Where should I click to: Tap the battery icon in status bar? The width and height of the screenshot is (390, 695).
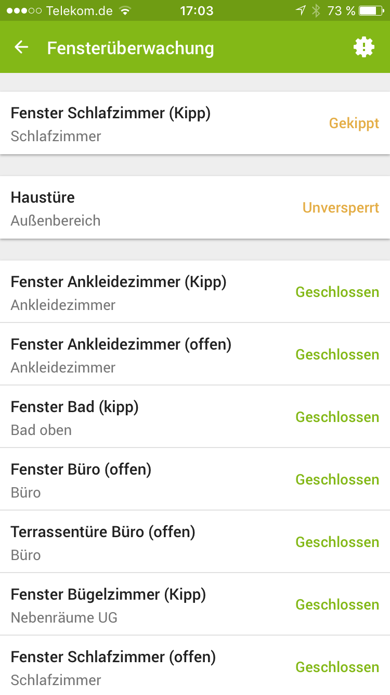tap(372, 10)
